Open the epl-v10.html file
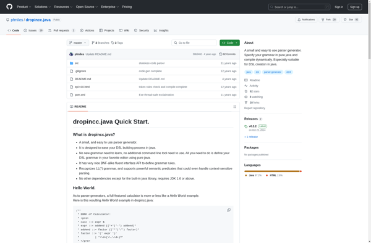 click(x=82, y=87)
